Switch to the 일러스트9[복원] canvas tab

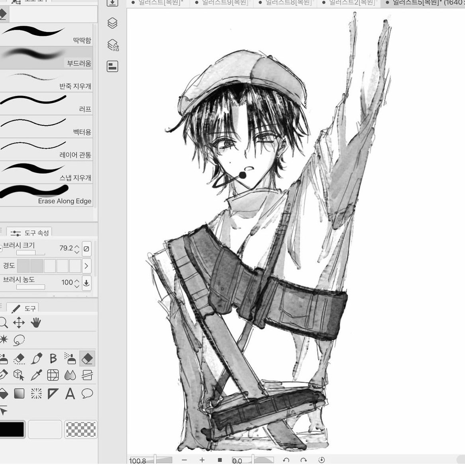(222, 3)
